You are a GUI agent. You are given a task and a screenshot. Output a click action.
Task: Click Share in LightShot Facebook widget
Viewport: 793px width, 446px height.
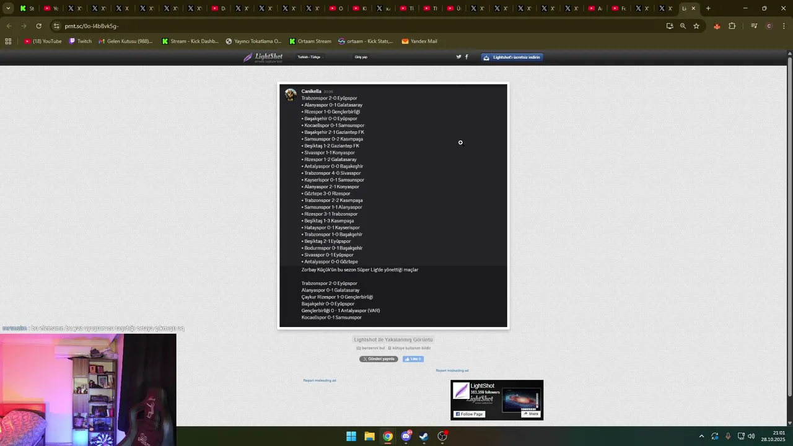[x=530, y=414]
